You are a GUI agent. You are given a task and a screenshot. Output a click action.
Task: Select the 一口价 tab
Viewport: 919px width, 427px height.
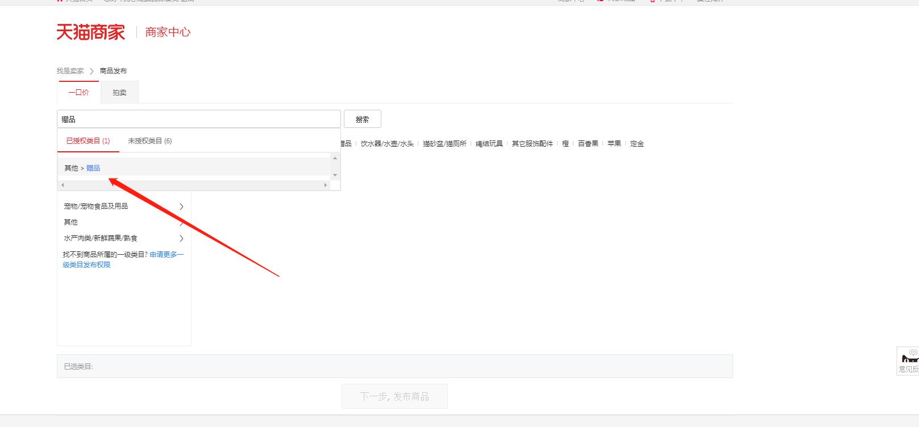pyautogui.click(x=79, y=92)
